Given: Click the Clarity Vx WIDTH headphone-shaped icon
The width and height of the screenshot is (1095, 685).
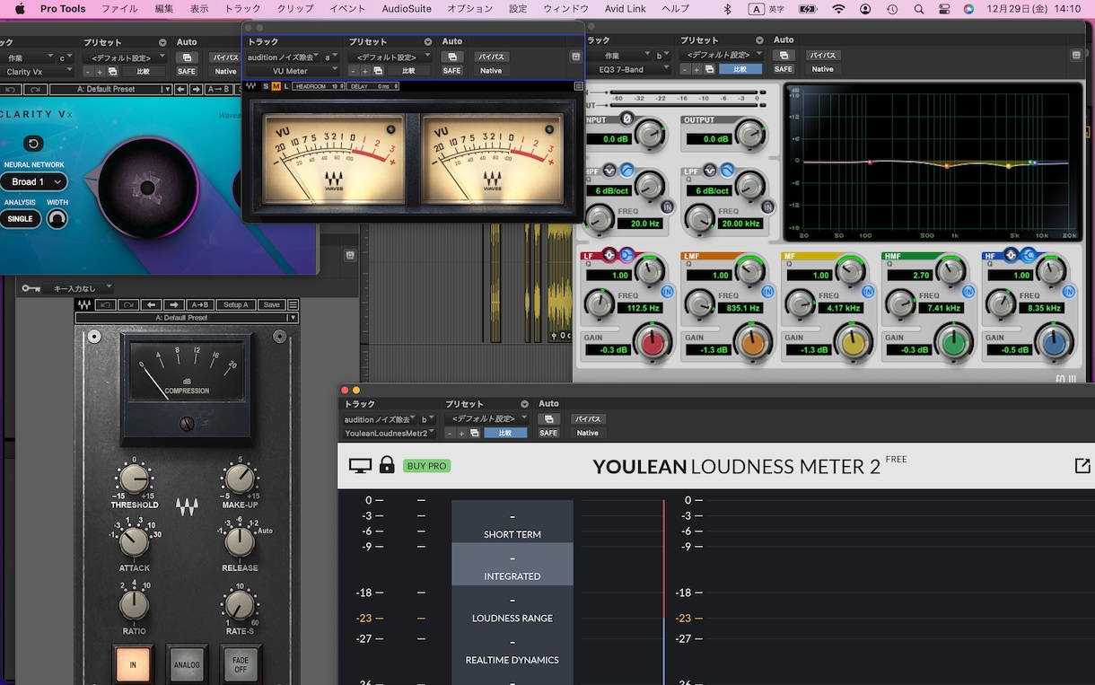Looking at the screenshot, I should (x=57, y=218).
